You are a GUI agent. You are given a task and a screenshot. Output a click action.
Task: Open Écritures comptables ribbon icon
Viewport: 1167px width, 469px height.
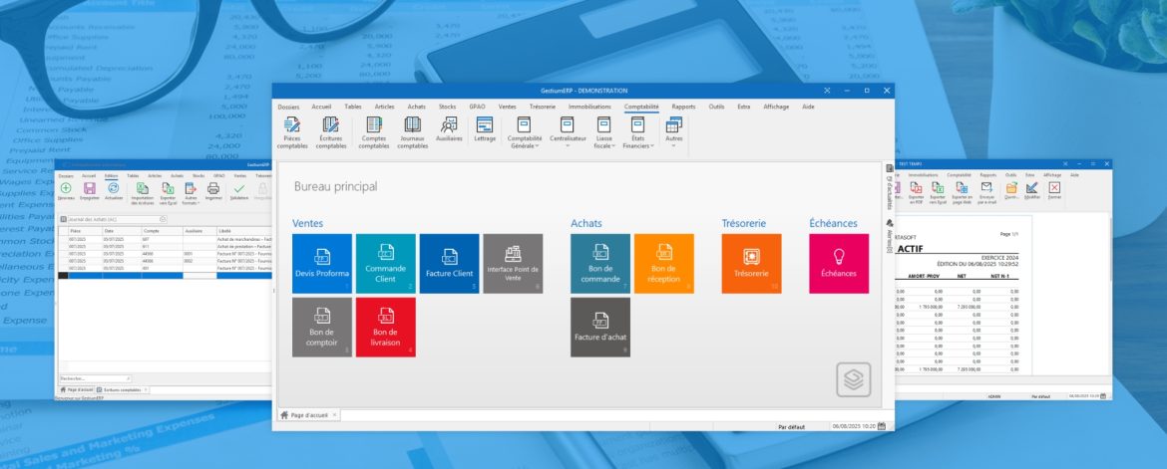pos(330,131)
